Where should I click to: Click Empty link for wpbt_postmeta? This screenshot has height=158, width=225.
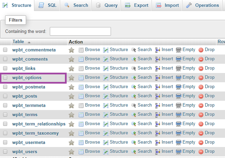(x=189, y=87)
